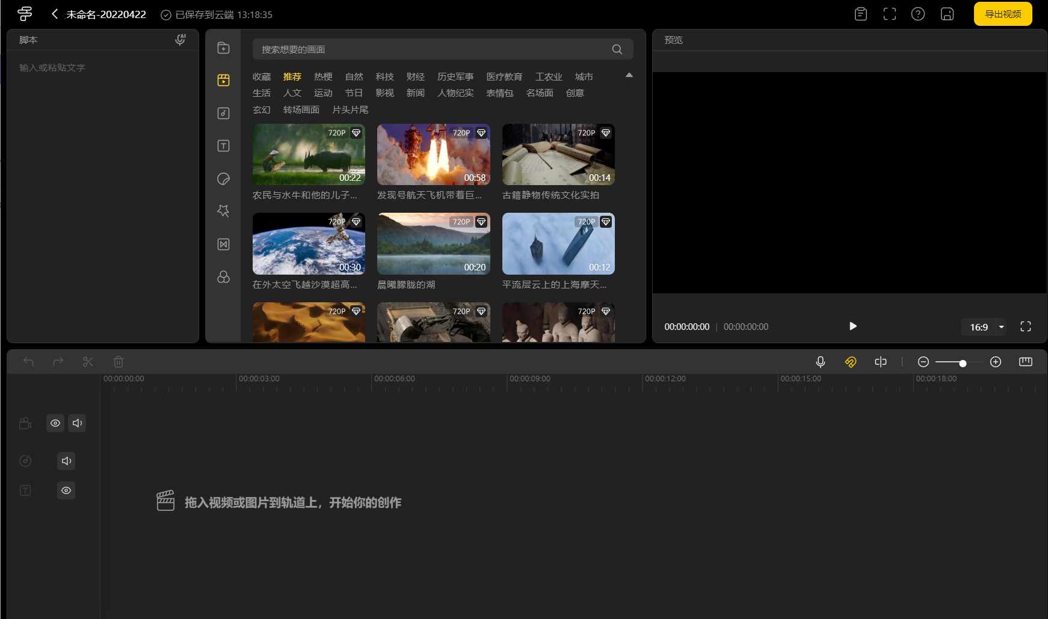Go back using the arrow beside 未命名-20220422
Image resolution: width=1048 pixels, height=619 pixels.
pyautogui.click(x=55, y=14)
